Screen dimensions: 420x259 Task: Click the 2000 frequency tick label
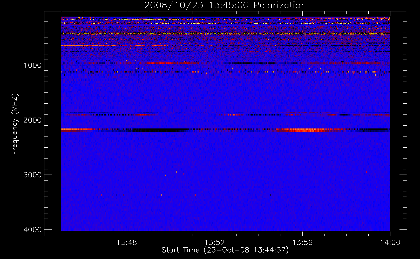[x=32, y=120]
